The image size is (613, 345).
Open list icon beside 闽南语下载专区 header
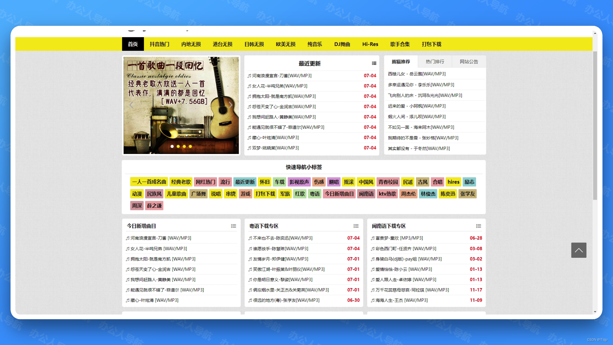point(478,226)
